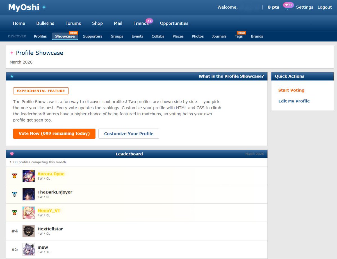
Task: Click the pink sparkle next to Profile Showcase
Action: (x=12, y=53)
